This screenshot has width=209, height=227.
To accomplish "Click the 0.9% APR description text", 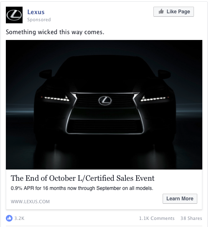I will (82, 188).
